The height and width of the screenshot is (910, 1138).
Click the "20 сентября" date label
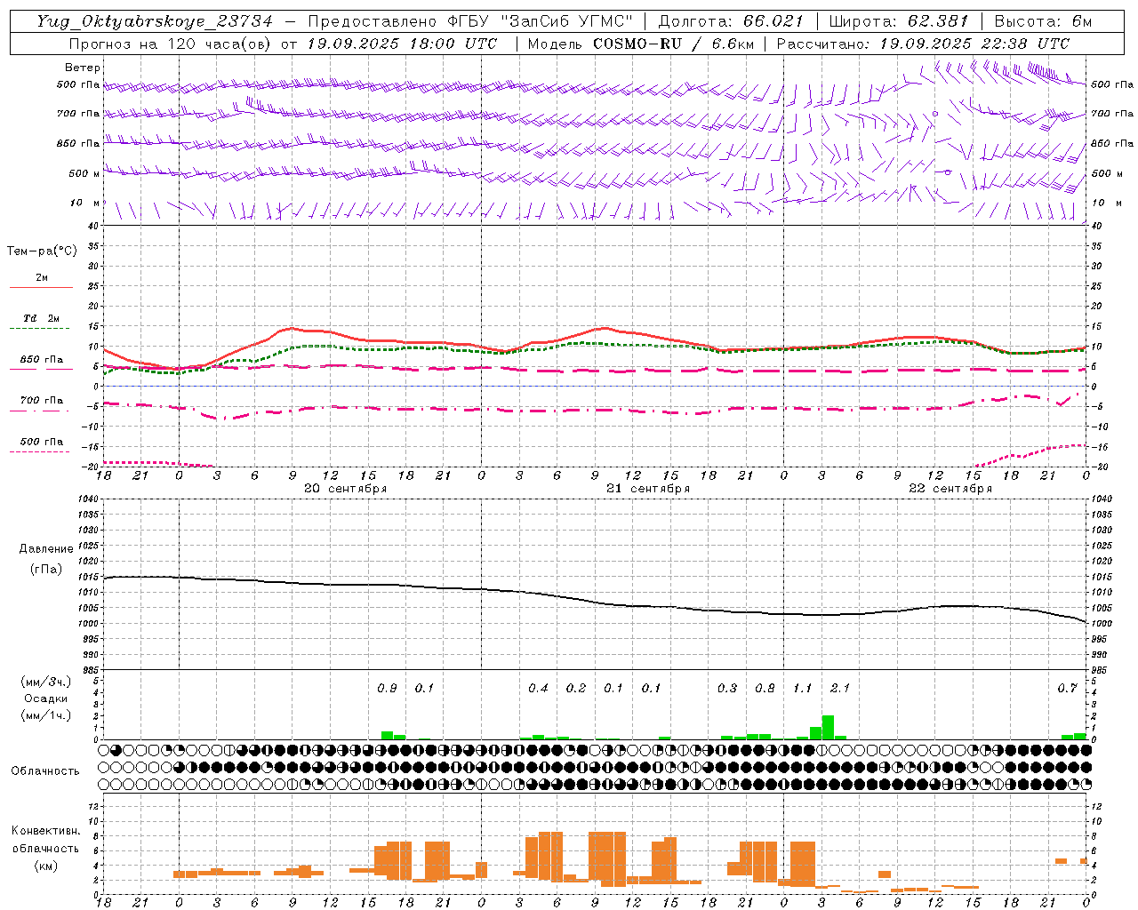pyautogui.click(x=345, y=489)
